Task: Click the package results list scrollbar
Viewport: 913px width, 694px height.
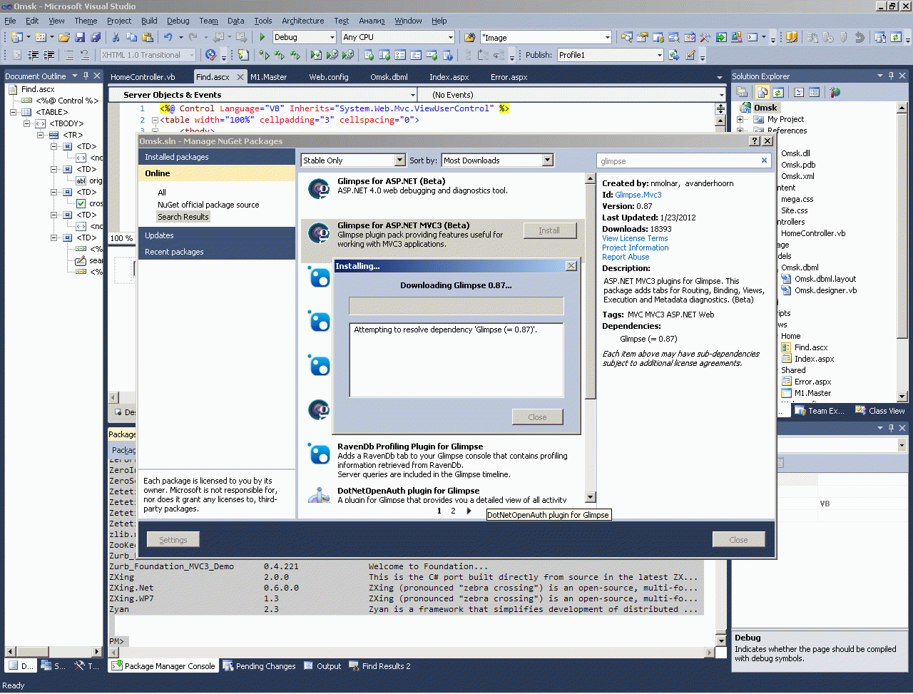Action: coord(590,339)
